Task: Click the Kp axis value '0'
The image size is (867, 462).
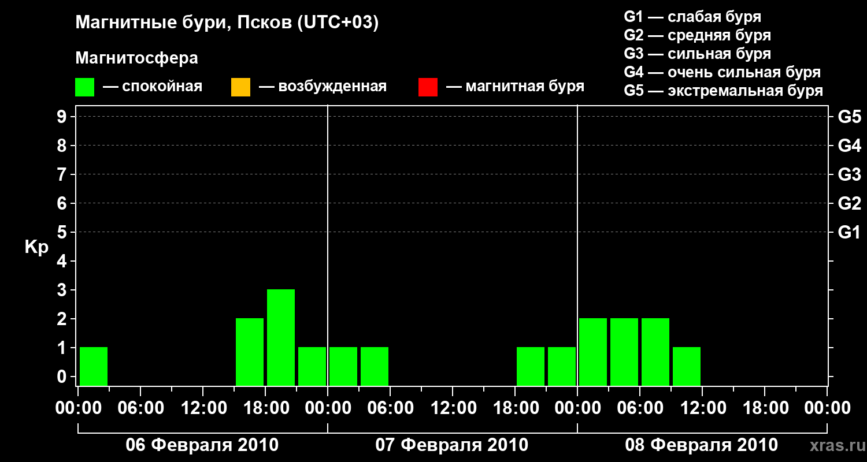Action: [63, 377]
